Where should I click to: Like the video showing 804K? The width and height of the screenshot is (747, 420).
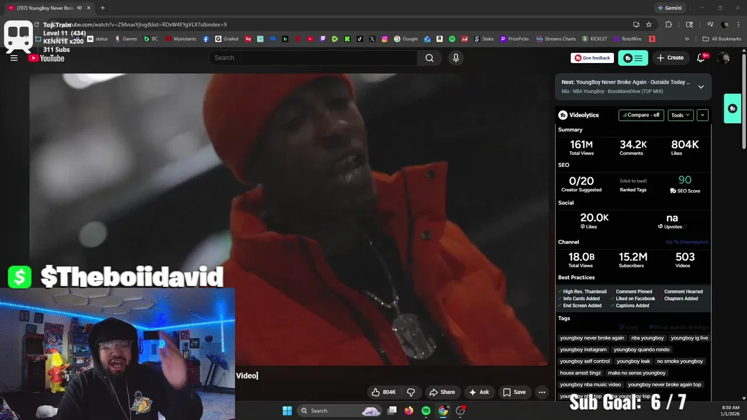(x=384, y=392)
